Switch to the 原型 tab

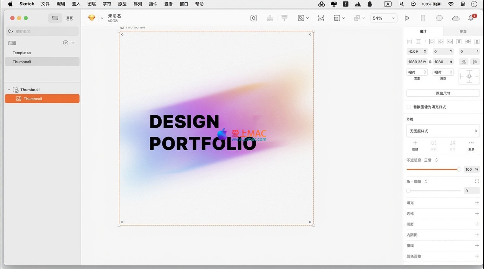coord(463,31)
